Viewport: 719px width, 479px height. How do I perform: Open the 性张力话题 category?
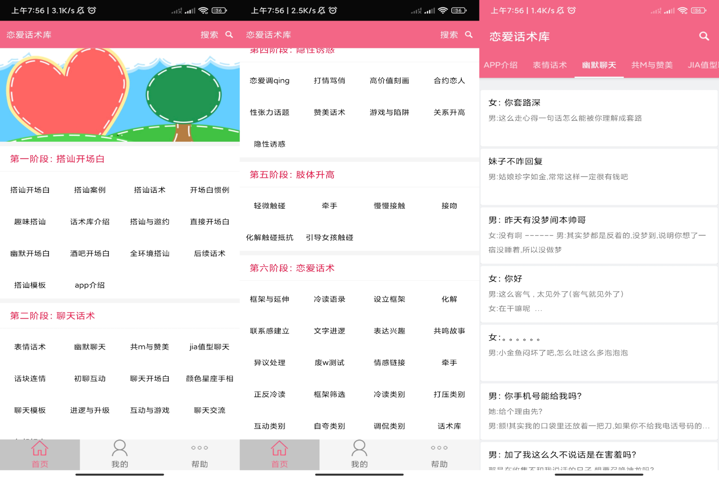269,113
